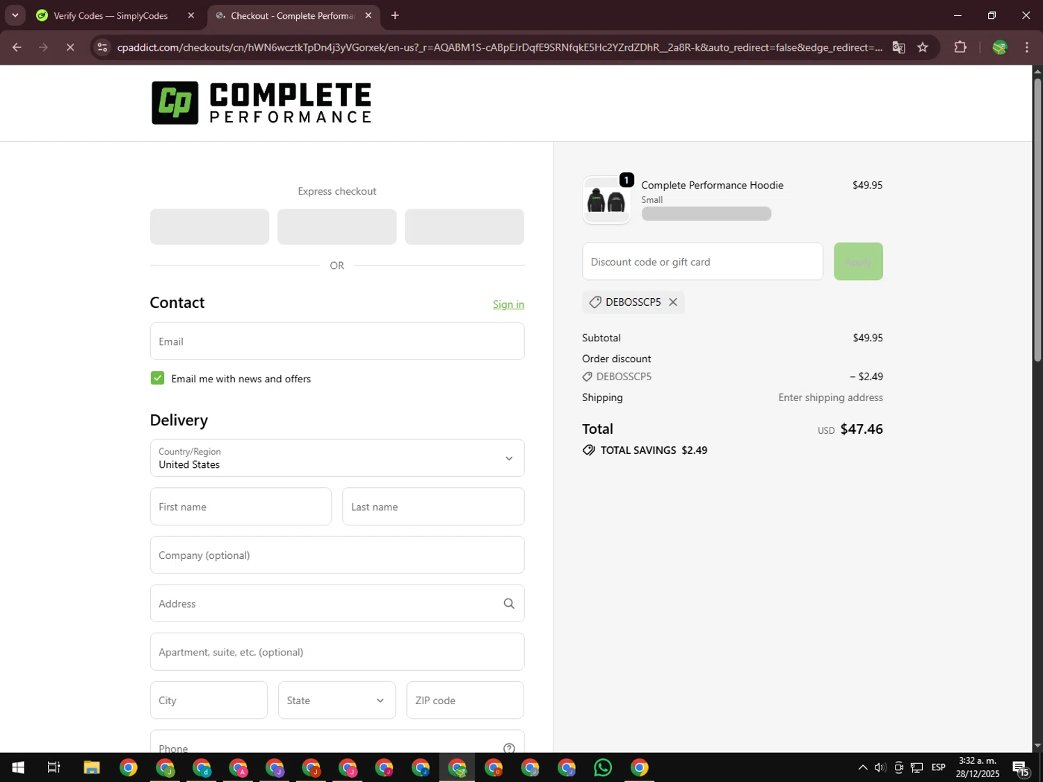Open the Country/Region dropdown
Screen dimensions: 1043x782
coord(337,458)
